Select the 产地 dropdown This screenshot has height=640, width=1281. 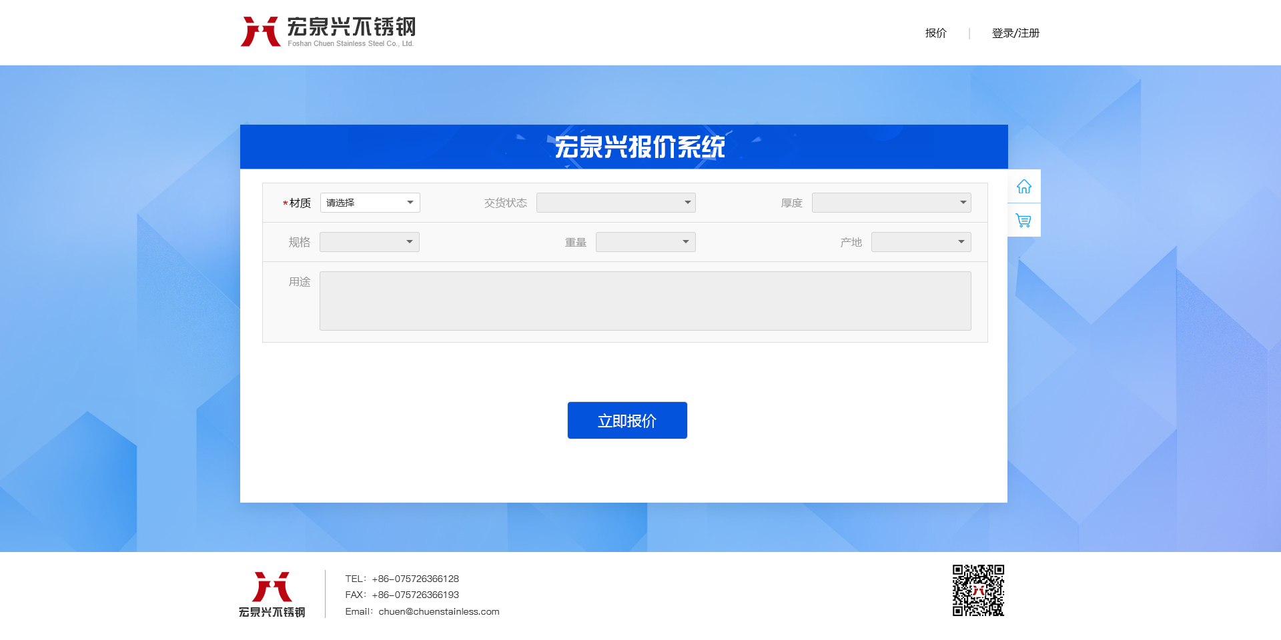coord(921,242)
